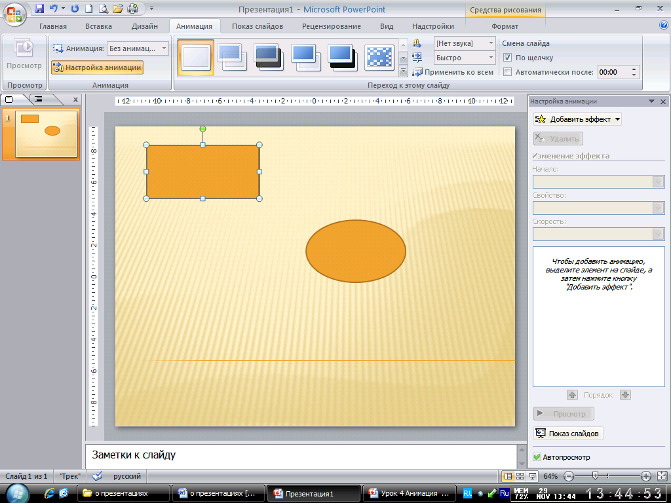This screenshot has height=503, width=671.
Task: Move effect down in order
Action: [625, 395]
